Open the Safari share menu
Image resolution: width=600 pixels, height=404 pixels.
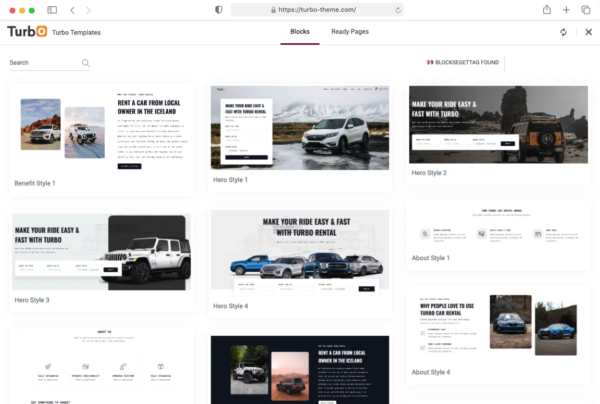click(547, 10)
